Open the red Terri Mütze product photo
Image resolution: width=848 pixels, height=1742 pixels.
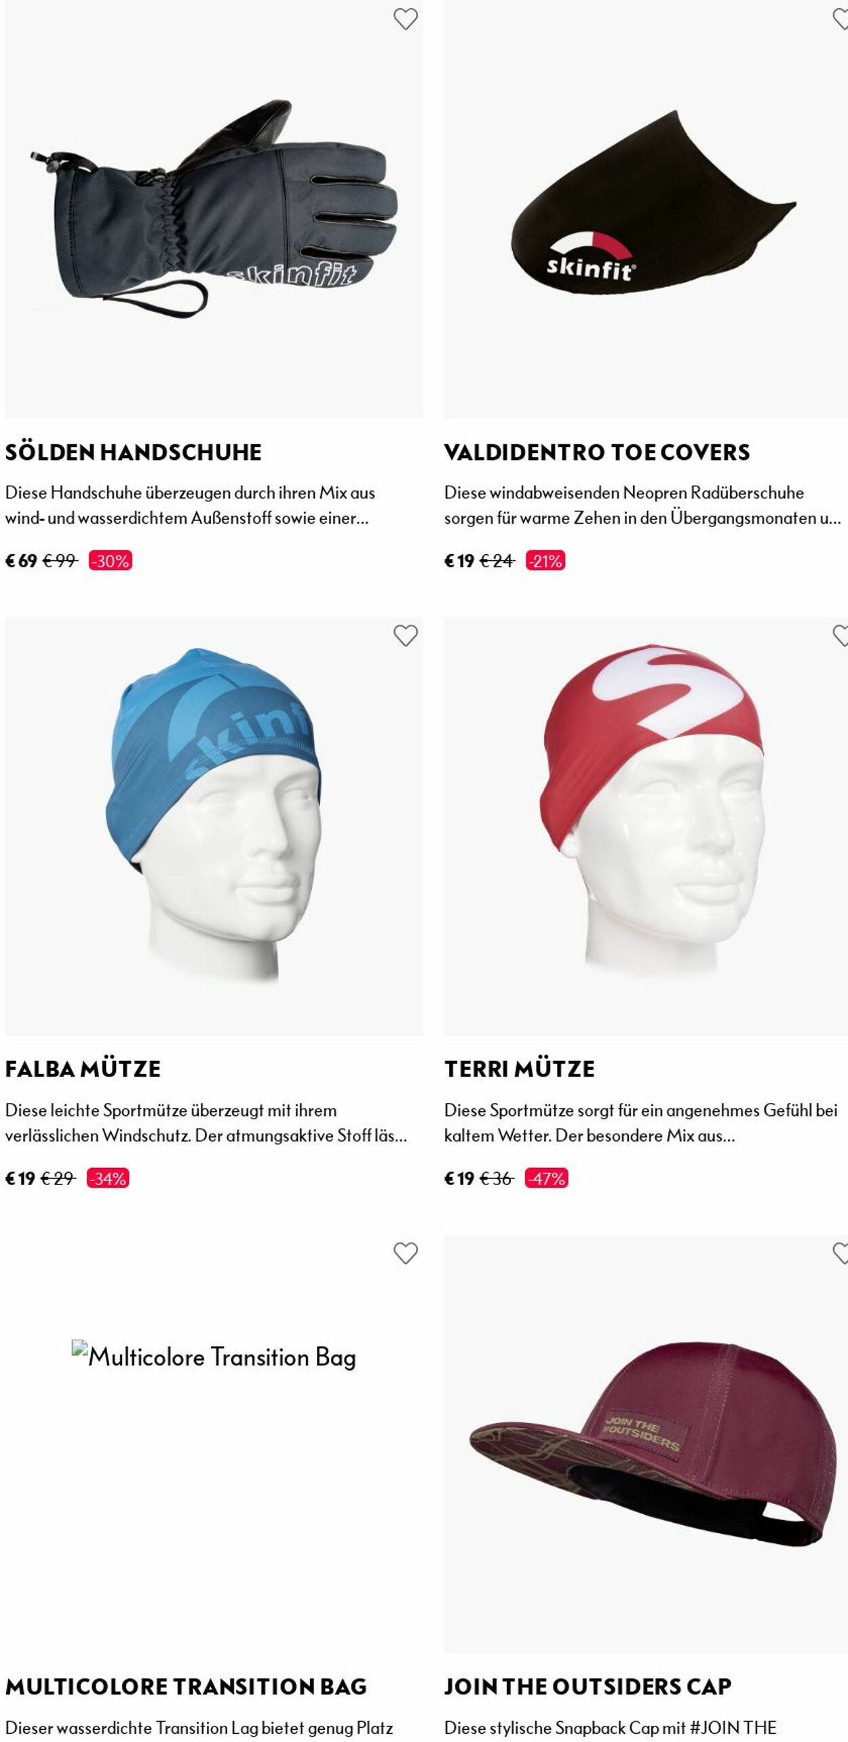pos(646,826)
